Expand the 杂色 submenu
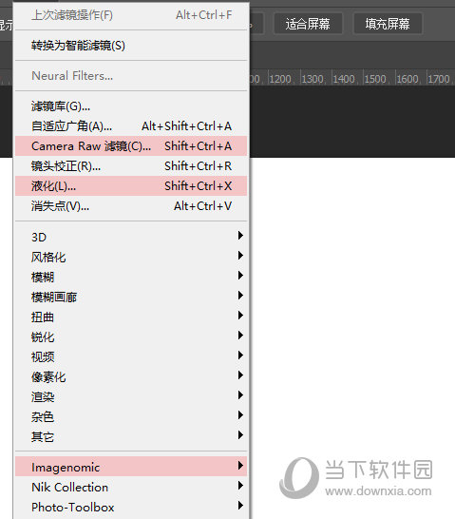The width and height of the screenshot is (455, 519). pyautogui.click(x=131, y=416)
